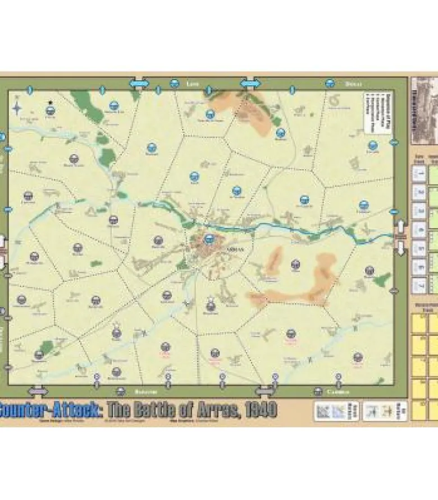Click the ARRAS city name label
This screenshot has height=500, width=438.
(x=235, y=249)
